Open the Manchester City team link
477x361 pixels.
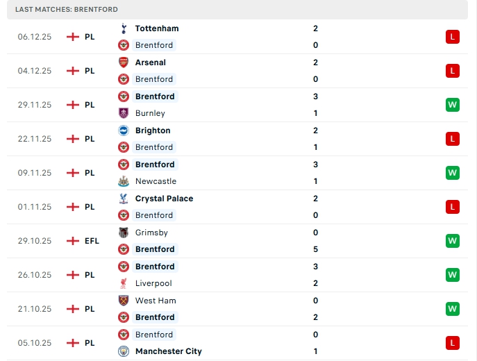point(169,351)
